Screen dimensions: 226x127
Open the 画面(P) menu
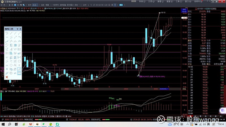tap(170, 1)
